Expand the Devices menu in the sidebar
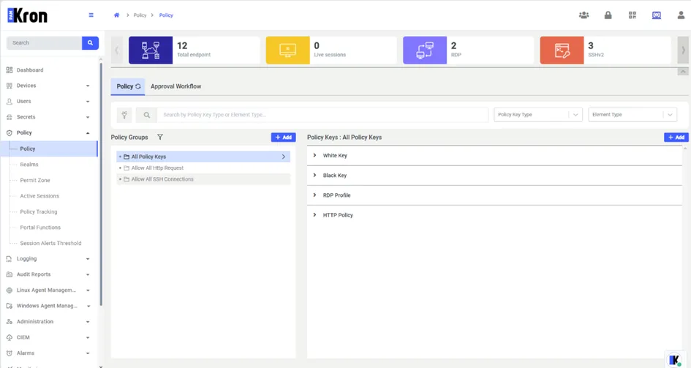The width and height of the screenshot is (691, 368). coord(48,86)
